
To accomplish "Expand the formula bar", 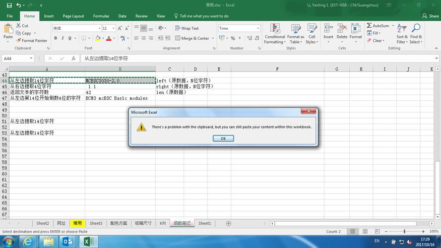I will point(436,59).
